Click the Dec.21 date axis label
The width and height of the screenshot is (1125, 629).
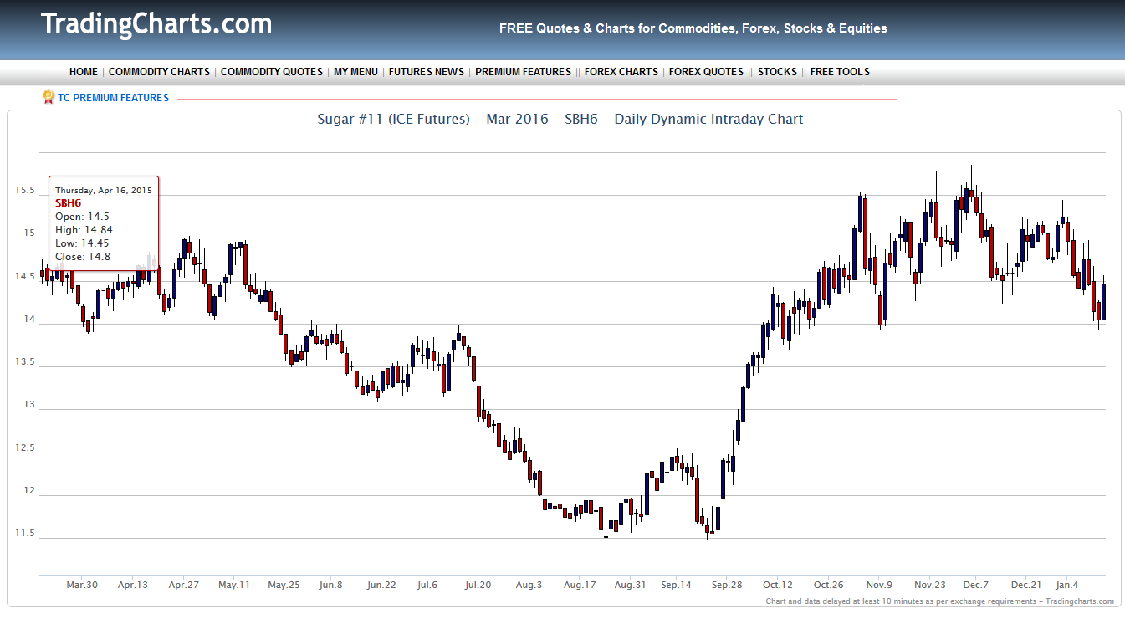tap(1026, 586)
